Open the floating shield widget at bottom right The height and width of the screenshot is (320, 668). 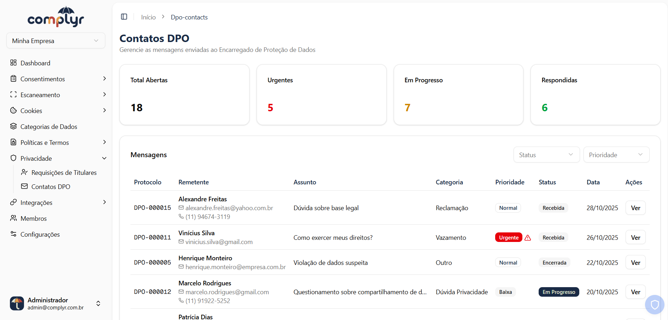pos(655,304)
